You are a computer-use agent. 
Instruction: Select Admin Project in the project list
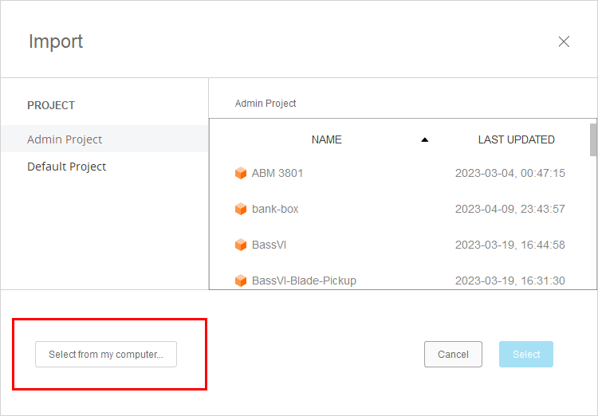(x=65, y=139)
